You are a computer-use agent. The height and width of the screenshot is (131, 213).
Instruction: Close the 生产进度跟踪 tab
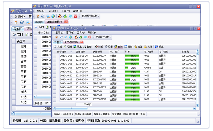[x=82, y=42]
